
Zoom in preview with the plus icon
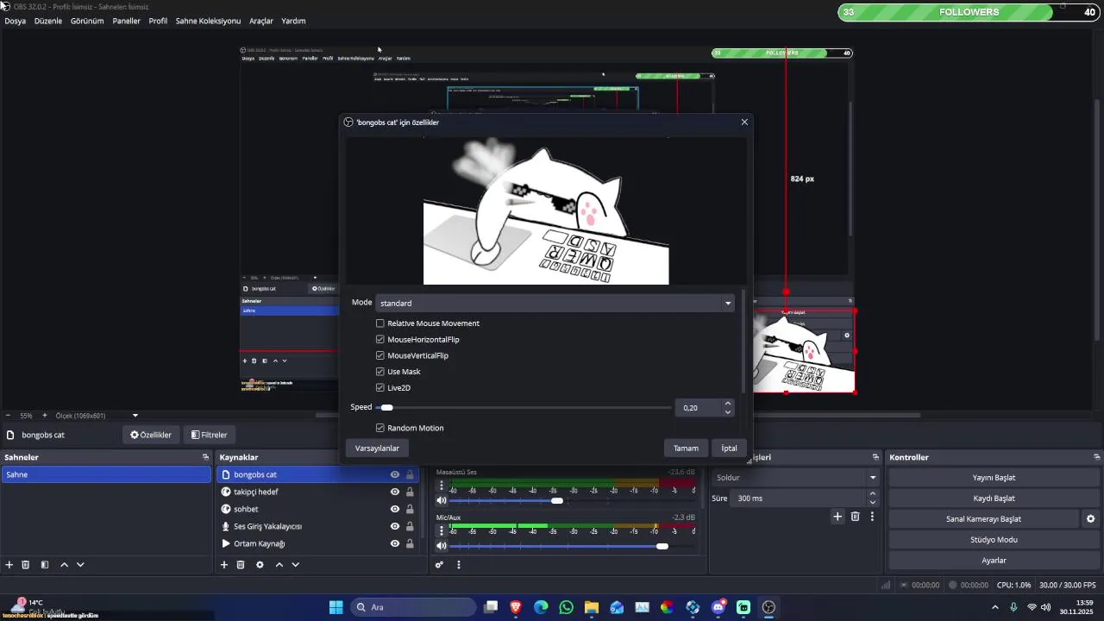click(x=45, y=415)
